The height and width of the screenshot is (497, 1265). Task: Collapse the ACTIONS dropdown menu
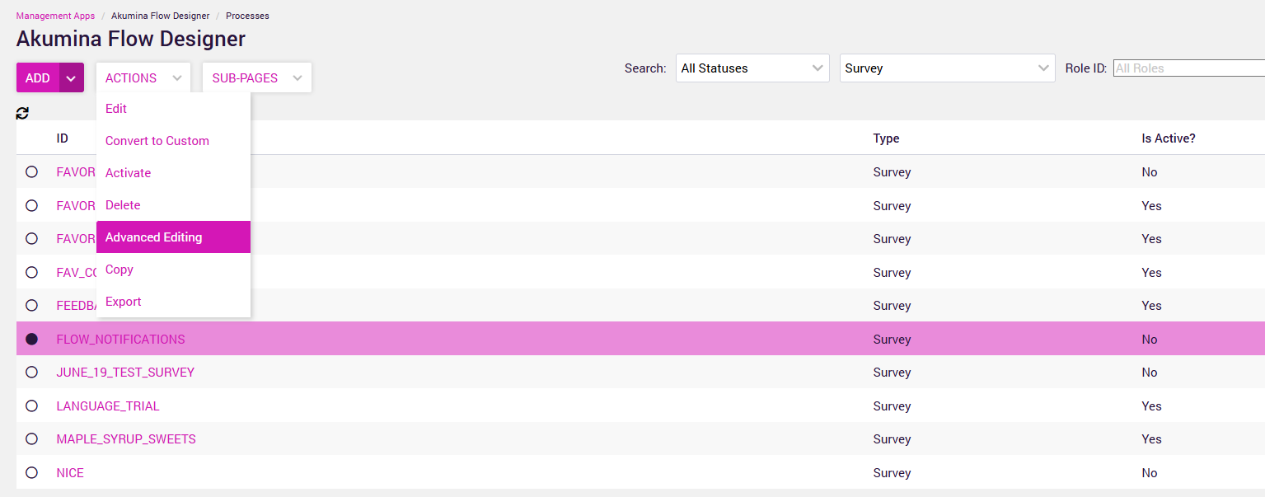click(x=143, y=78)
